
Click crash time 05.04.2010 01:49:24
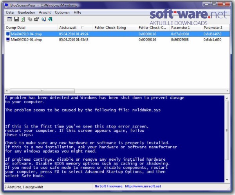[x=74, y=34]
